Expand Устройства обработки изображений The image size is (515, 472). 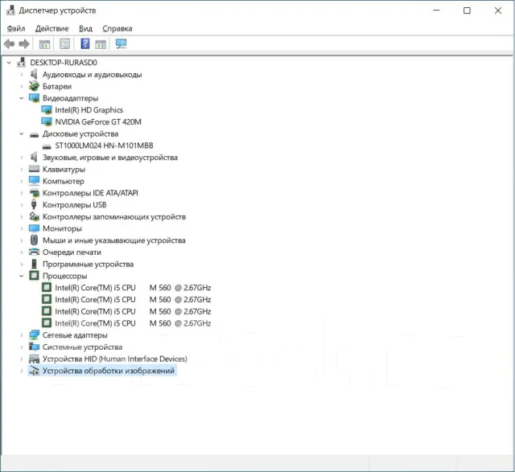click(22, 371)
